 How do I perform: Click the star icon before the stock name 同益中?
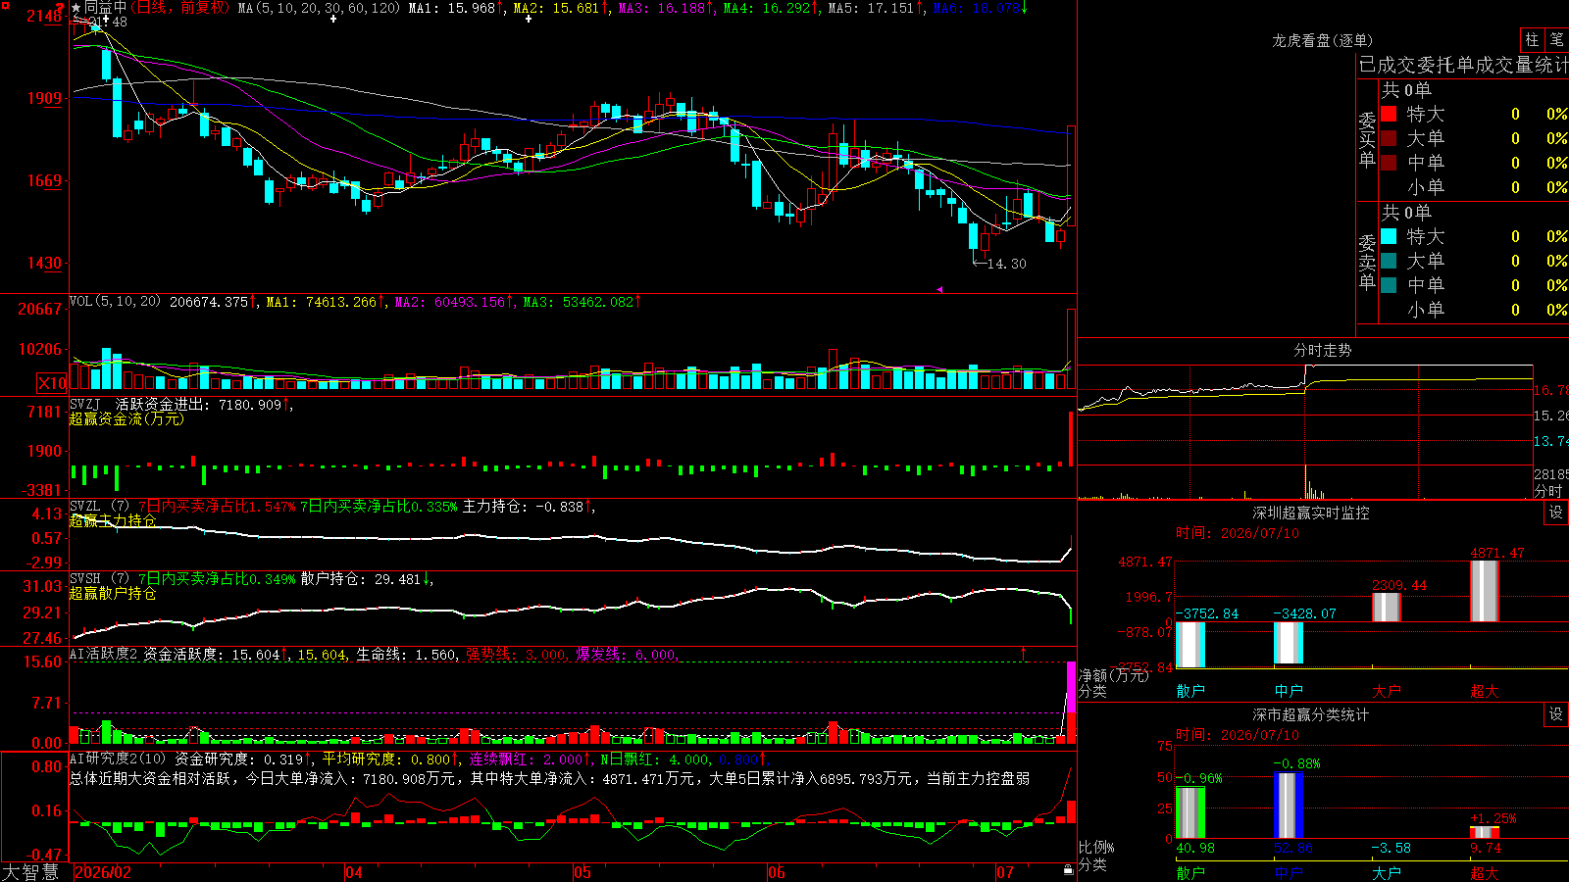[76, 8]
